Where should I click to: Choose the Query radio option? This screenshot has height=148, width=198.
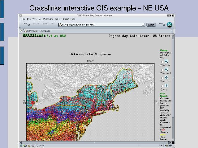pos(163,86)
